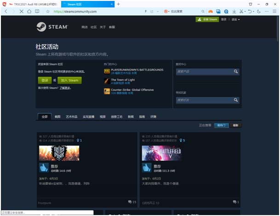Image resolution: width=280 pixels, height=216 pixels.
Task: Select the 截图 content tab
Action: [57, 117]
